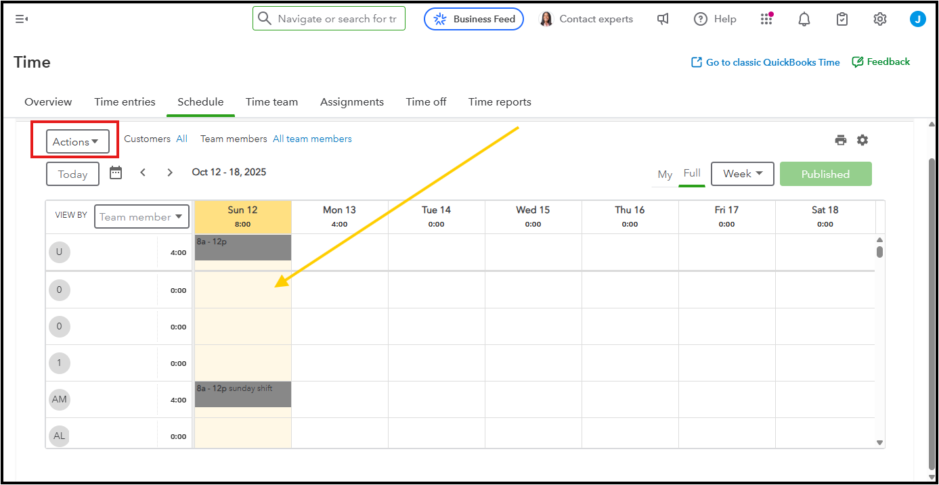Expand the Actions dropdown
This screenshot has width=939, height=485.
(77, 141)
